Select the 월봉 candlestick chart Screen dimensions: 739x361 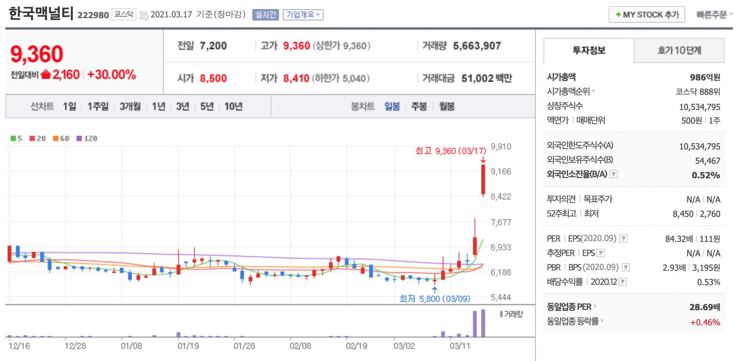[x=447, y=107]
